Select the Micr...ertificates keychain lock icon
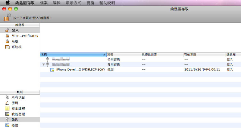This screenshot has height=131, width=241. click(7, 36)
